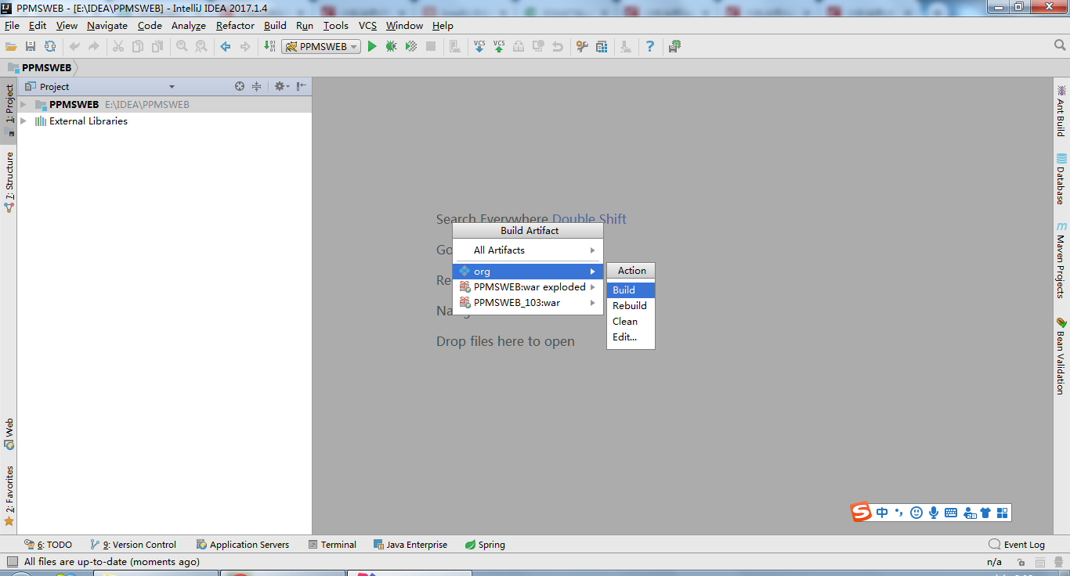Open the Structure side tab
The height and width of the screenshot is (576, 1070).
[9, 182]
